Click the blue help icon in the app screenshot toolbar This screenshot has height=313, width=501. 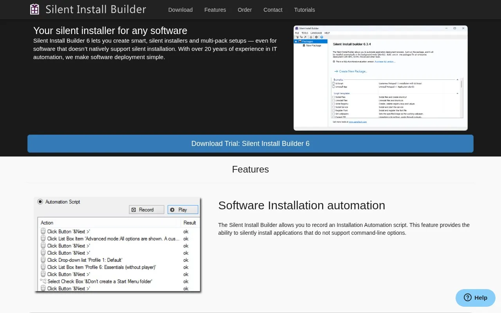pos(322,37)
